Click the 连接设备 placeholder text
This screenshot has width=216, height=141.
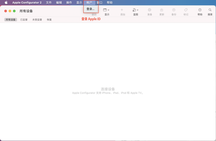coord(108,89)
